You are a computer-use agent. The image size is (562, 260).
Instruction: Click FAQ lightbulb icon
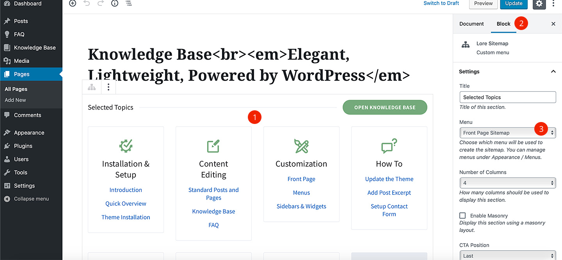pos(7,34)
